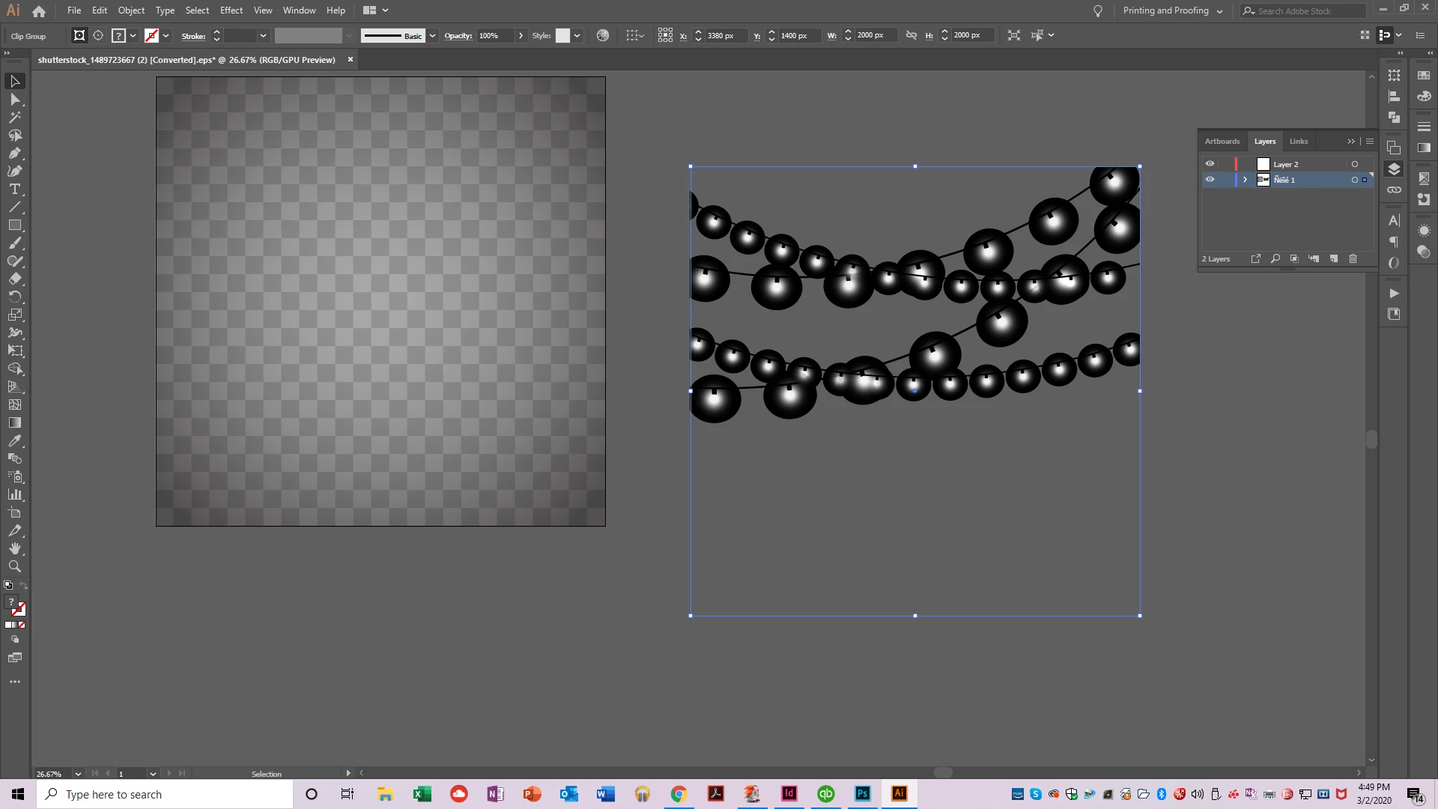Screen dimensions: 1438x809
Task: Open the zoom level dropdown
Action: pyautogui.click(x=78, y=774)
